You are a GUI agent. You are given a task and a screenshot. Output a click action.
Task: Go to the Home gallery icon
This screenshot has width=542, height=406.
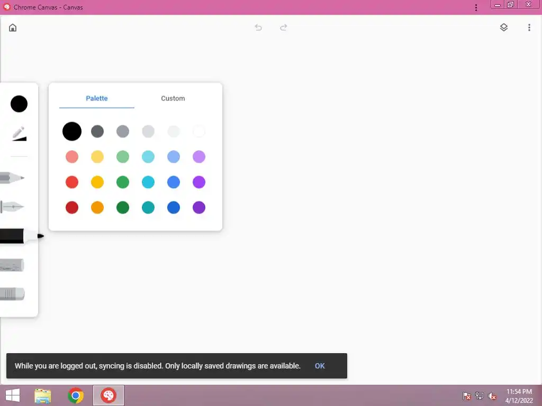coord(13,27)
